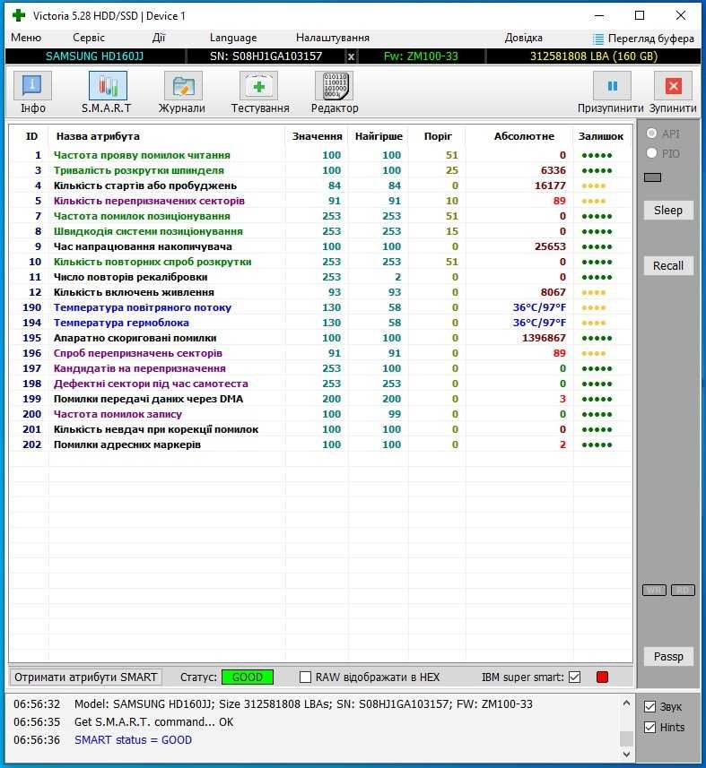
Task: Select row Апаратно скориговані помилки
Action: [320, 338]
